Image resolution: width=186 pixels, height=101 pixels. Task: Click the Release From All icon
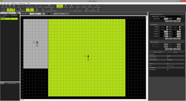77,10
